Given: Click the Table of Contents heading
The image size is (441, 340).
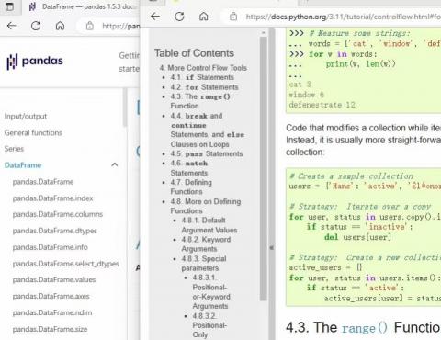Looking at the screenshot, I should tap(194, 53).
